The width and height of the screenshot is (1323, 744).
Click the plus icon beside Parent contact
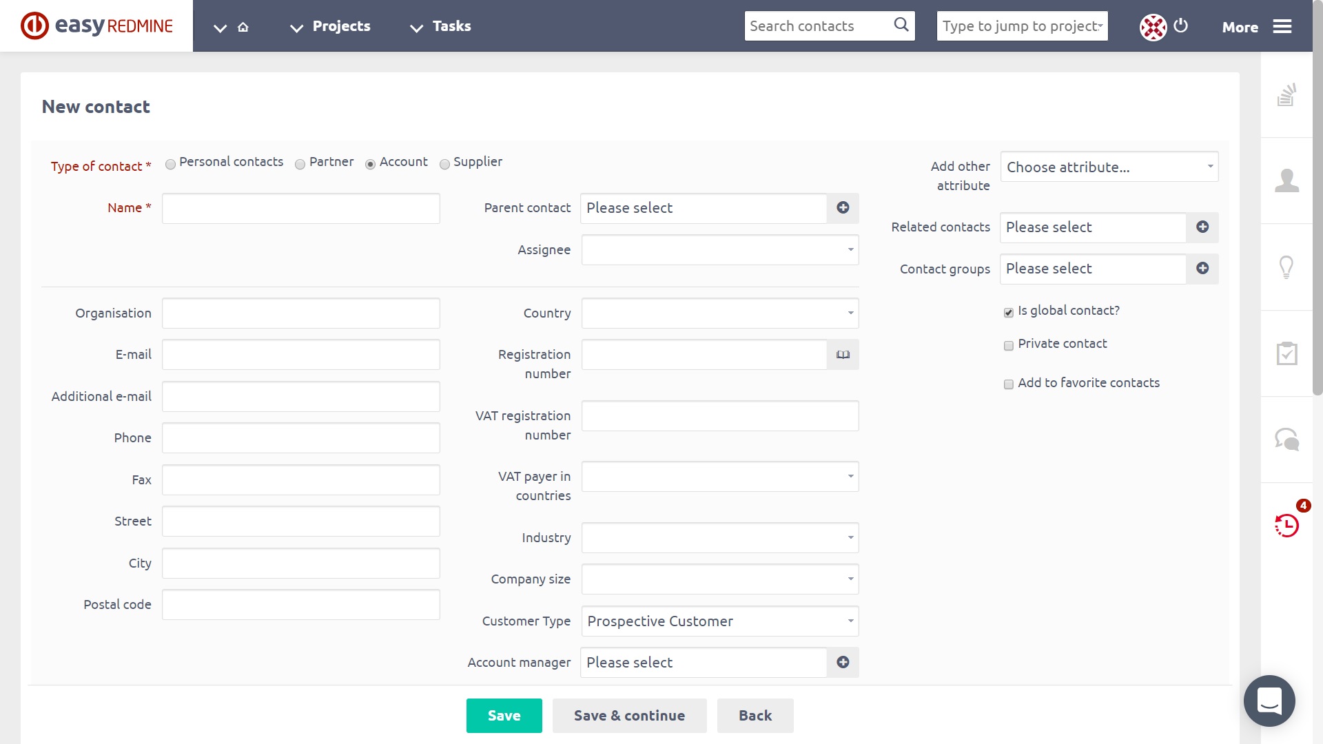843,208
